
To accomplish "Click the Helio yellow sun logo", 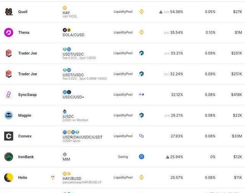I will tap(8, 177).
